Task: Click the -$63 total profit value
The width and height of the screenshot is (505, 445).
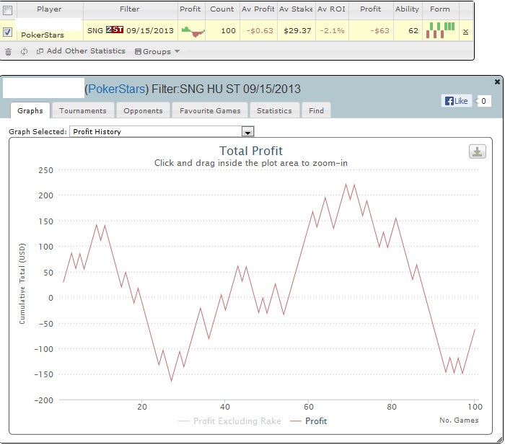Action: pyautogui.click(x=379, y=31)
